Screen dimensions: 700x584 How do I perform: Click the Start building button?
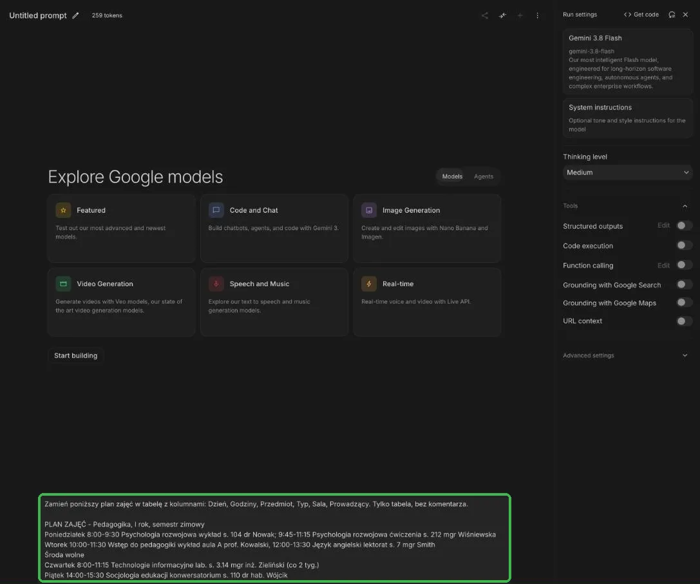click(76, 356)
